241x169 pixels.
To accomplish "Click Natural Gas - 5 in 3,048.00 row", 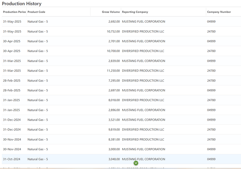I will click(x=38, y=159).
